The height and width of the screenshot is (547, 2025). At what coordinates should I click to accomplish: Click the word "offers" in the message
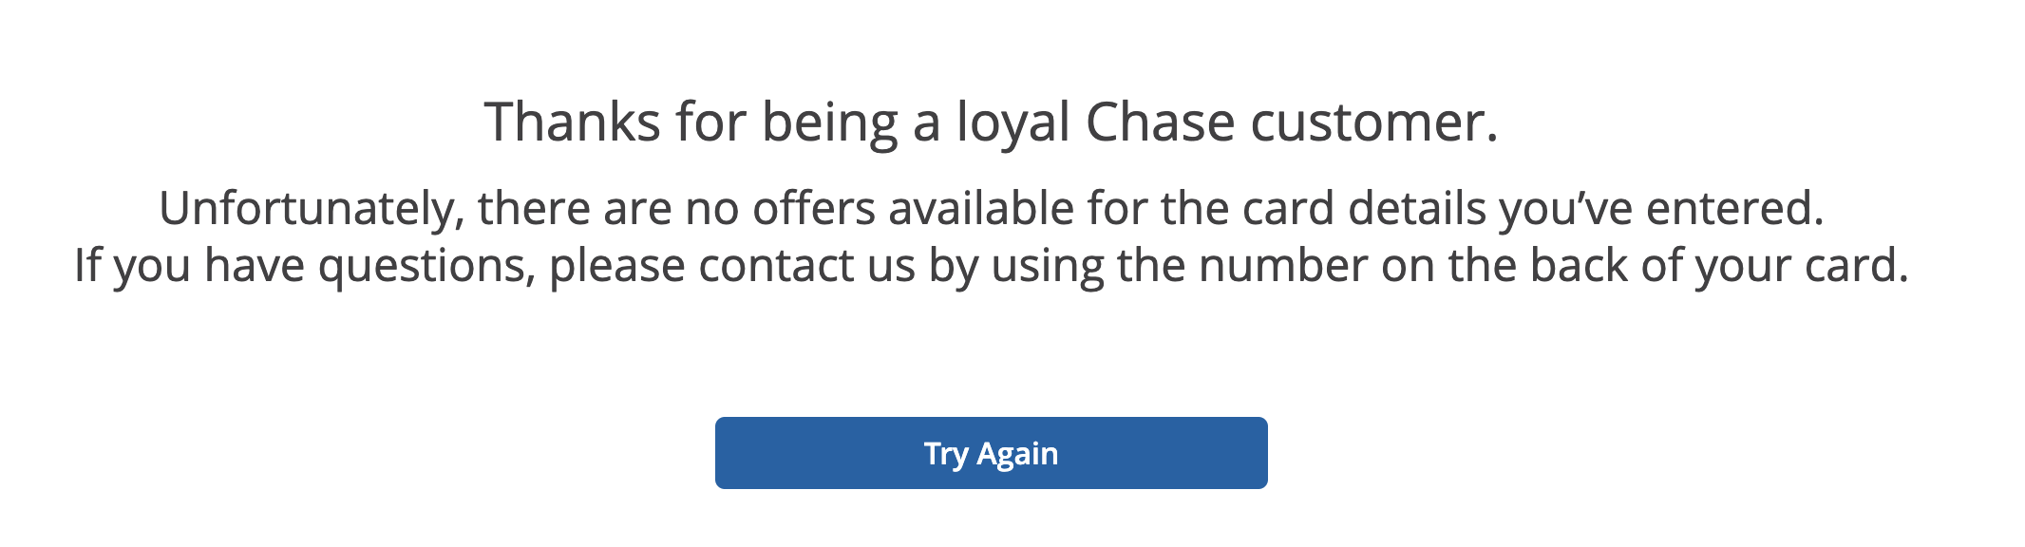point(814,209)
